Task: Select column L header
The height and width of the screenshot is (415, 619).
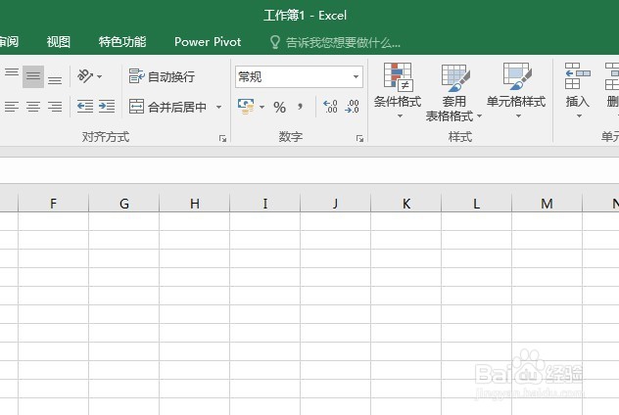Action: (x=476, y=204)
